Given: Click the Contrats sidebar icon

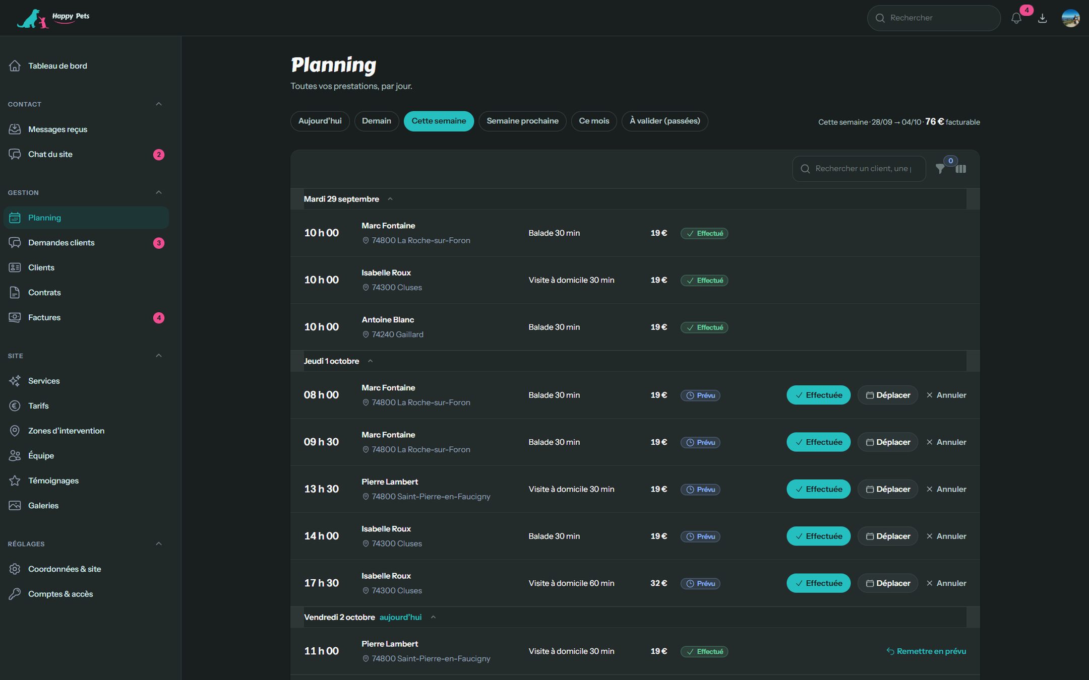Looking at the screenshot, I should (x=15, y=293).
